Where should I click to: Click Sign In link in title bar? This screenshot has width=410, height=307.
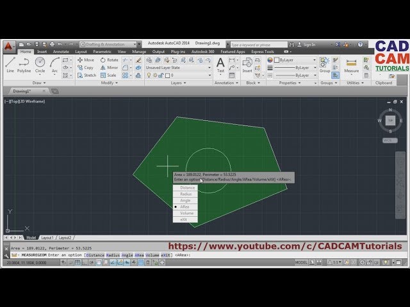tap(309, 45)
